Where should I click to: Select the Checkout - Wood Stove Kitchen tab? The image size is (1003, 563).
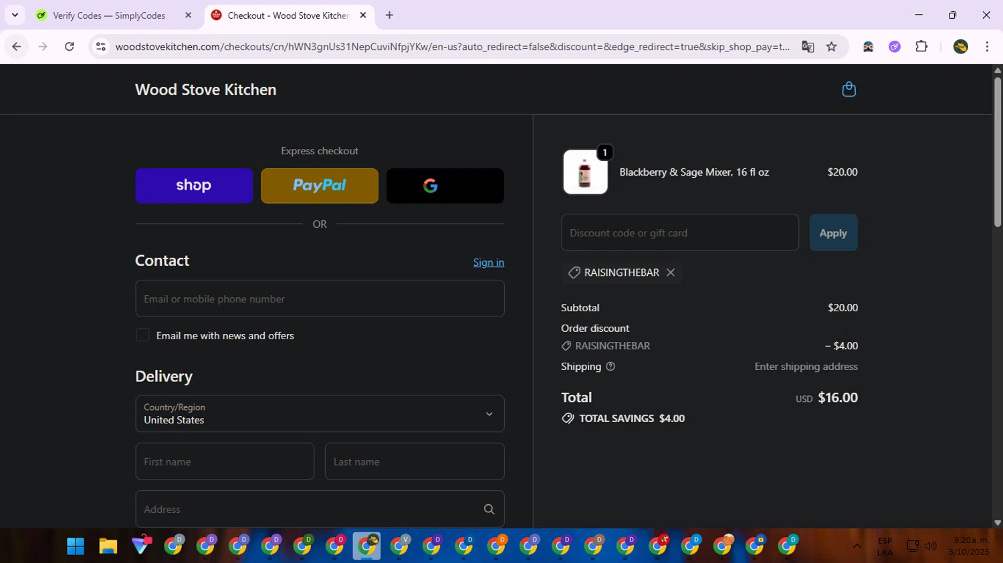(x=290, y=15)
